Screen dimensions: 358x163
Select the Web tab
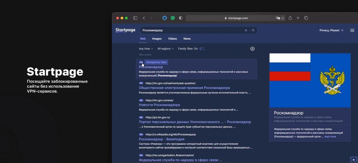143,39
